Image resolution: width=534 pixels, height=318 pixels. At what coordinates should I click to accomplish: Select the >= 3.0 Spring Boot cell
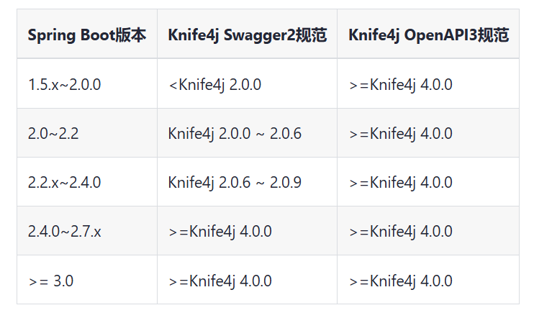(x=51, y=281)
